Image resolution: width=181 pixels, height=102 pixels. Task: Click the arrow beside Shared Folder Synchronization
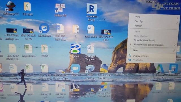tap(175, 45)
